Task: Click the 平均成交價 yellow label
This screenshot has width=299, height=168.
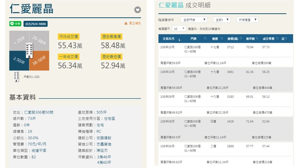Action: (x=69, y=37)
